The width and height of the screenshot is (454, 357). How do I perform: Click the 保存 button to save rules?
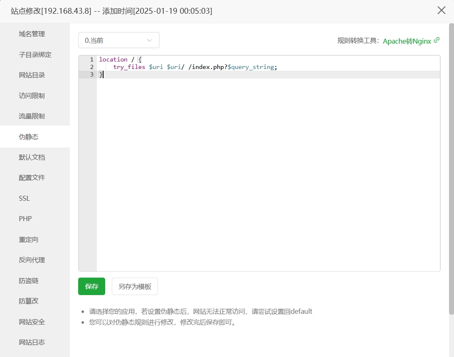point(91,286)
